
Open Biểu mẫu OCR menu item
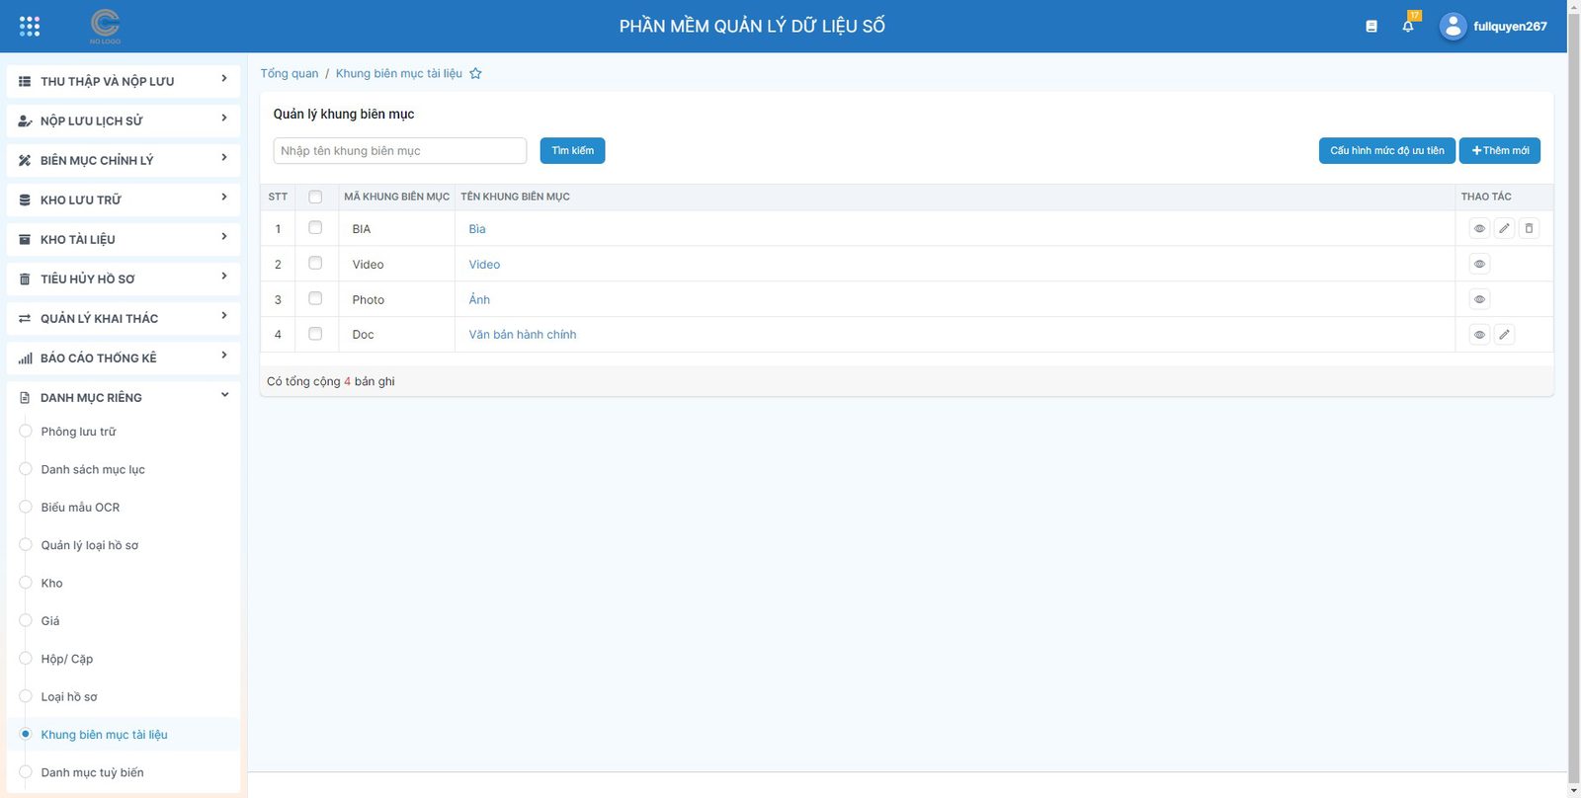point(80,508)
